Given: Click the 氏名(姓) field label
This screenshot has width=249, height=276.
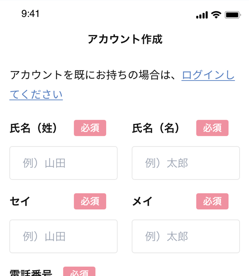Looking at the screenshot, I should [x=33, y=128].
